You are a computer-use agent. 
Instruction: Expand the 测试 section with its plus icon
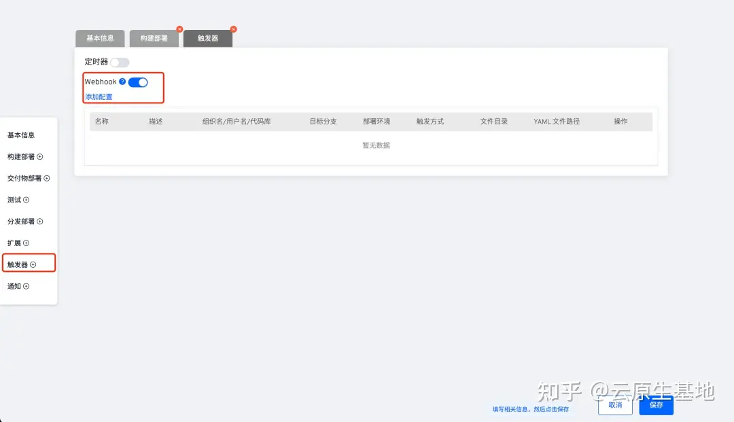[26, 200]
